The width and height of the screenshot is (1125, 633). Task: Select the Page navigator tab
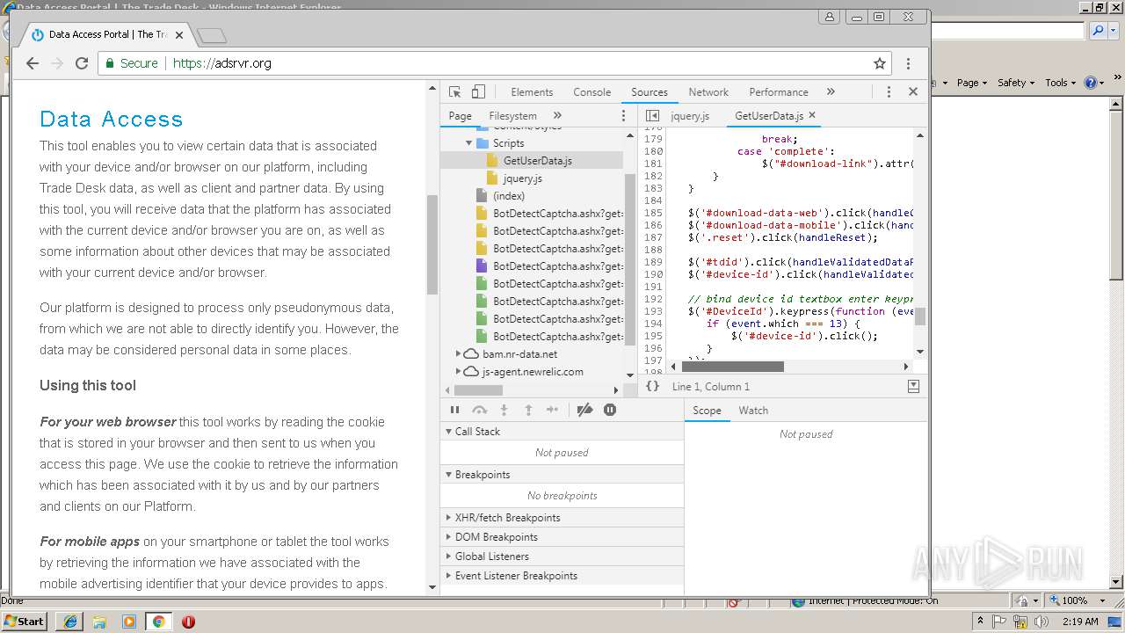[x=460, y=115]
